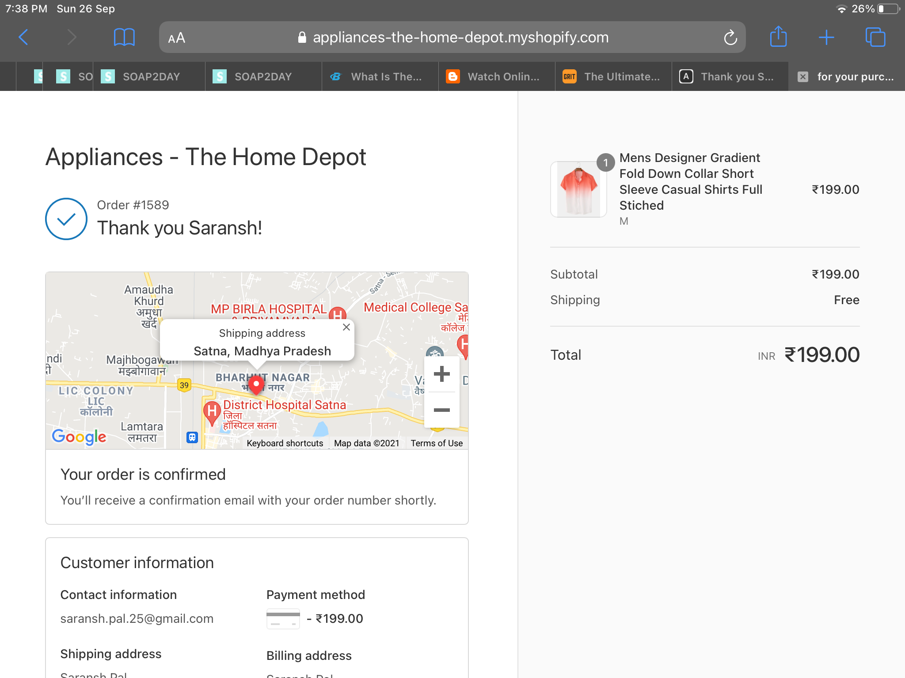Image resolution: width=905 pixels, height=678 pixels.
Task: Tap the shirt product thumbnail
Action: [x=578, y=189]
